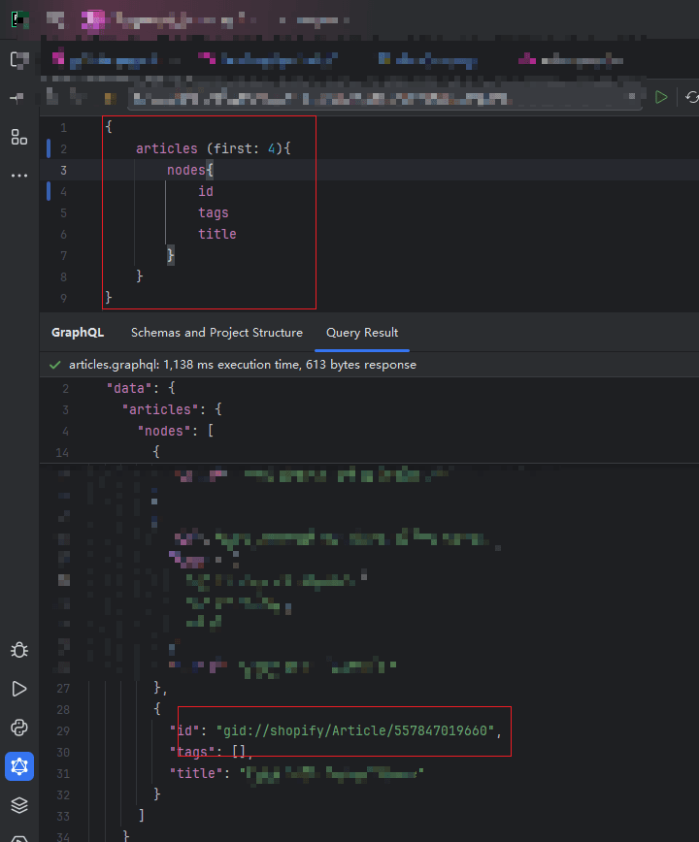Run the GraphQL query with the green play button
The image size is (699, 842).
coord(661,97)
